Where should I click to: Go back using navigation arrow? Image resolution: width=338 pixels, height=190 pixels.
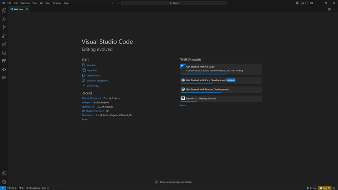(x=113, y=3)
